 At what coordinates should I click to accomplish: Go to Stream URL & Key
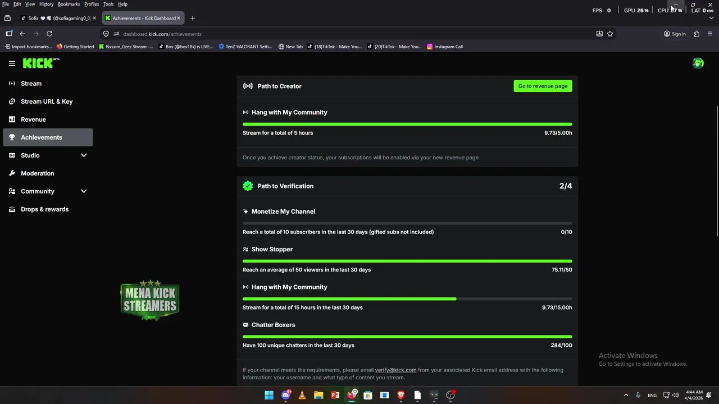tap(48, 102)
